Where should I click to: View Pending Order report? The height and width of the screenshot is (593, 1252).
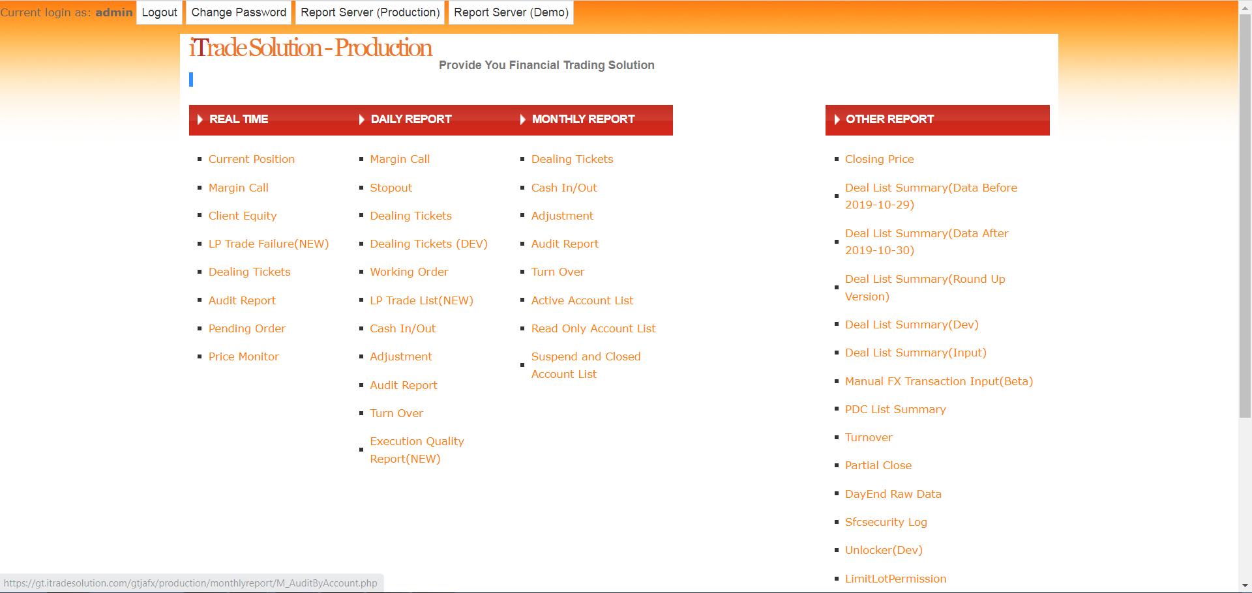point(247,328)
